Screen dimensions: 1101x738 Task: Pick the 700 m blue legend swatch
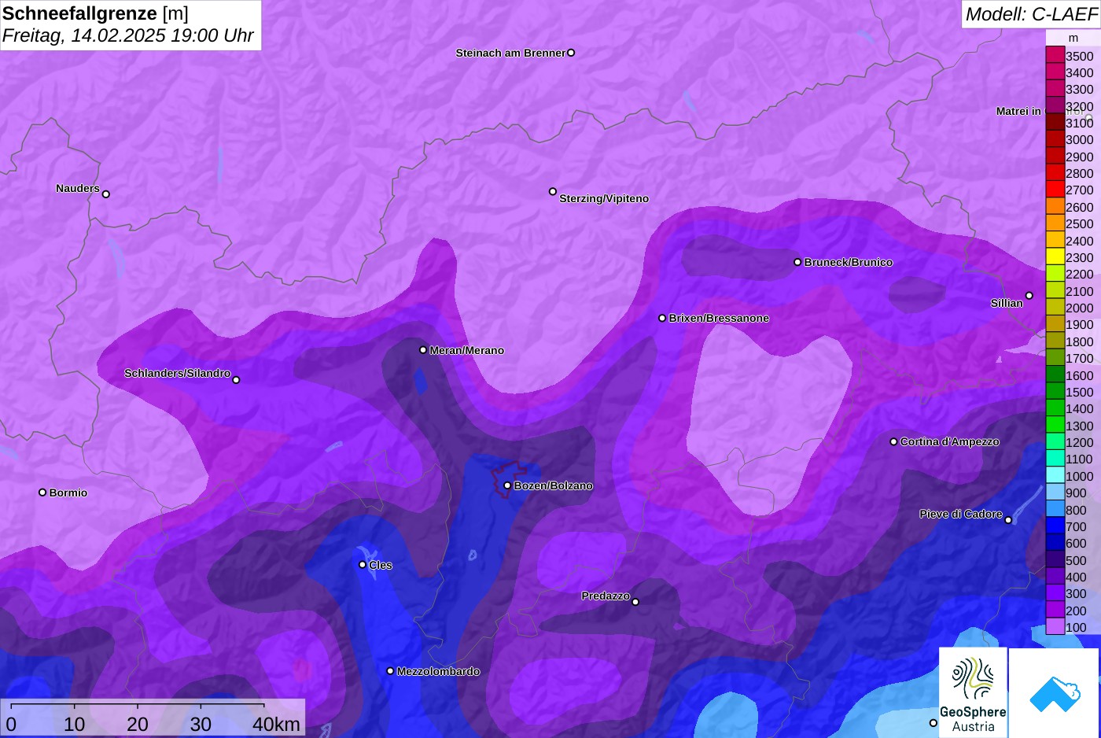tap(1055, 526)
